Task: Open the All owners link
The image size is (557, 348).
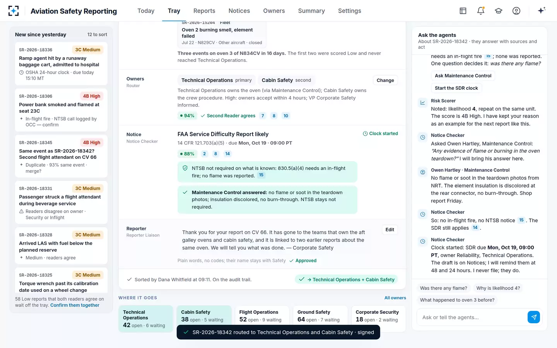Action: pyautogui.click(x=395, y=298)
